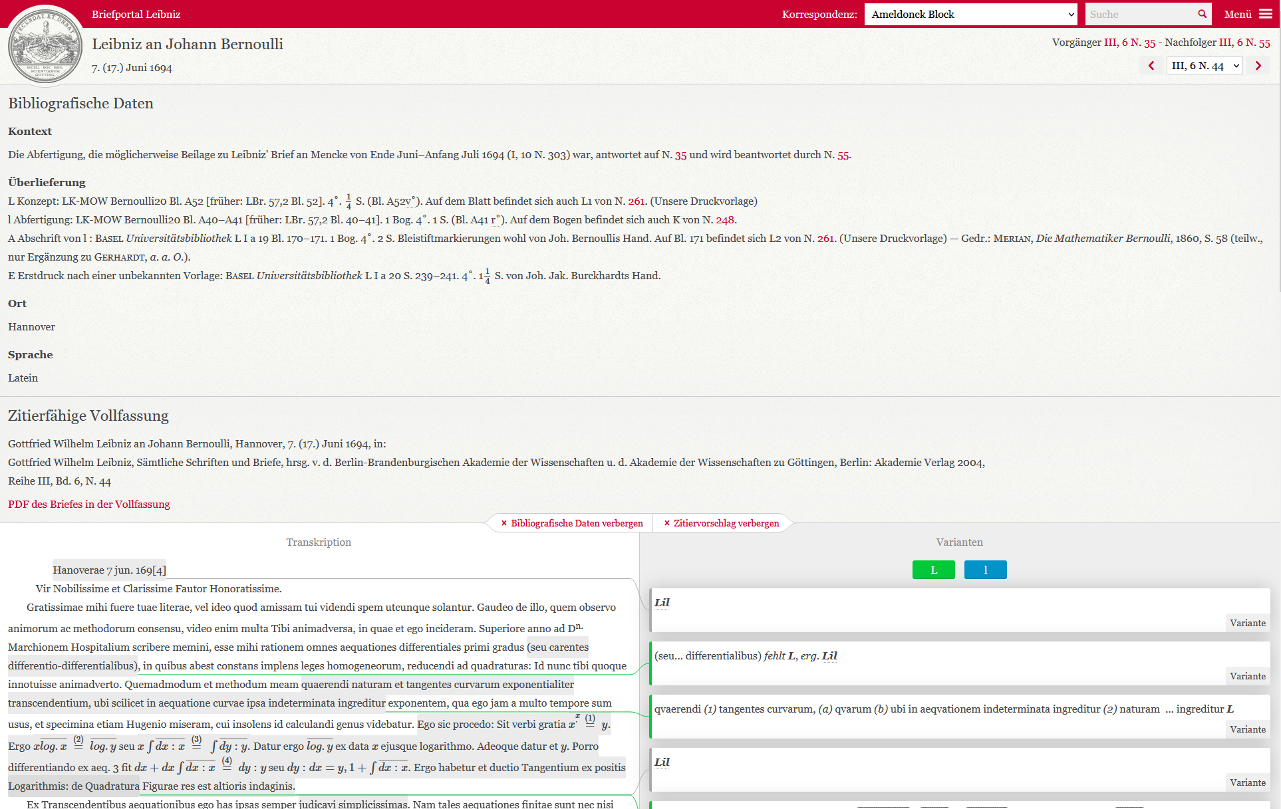Image resolution: width=1281 pixels, height=809 pixels.
Task: Click Variante label under the qvaerendi card
Action: 1247,729
